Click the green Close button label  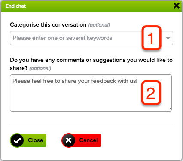click(x=35, y=140)
